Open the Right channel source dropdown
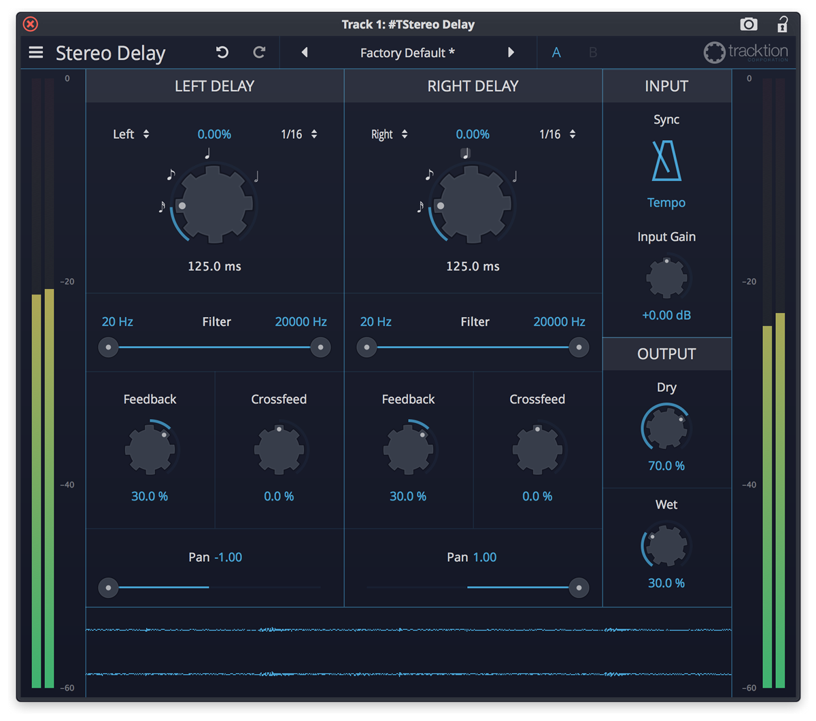 coord(389,134)
